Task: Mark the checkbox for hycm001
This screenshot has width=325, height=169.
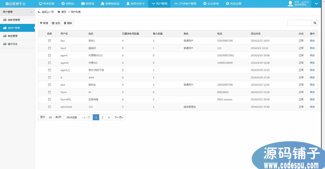Action: point(49,100)
